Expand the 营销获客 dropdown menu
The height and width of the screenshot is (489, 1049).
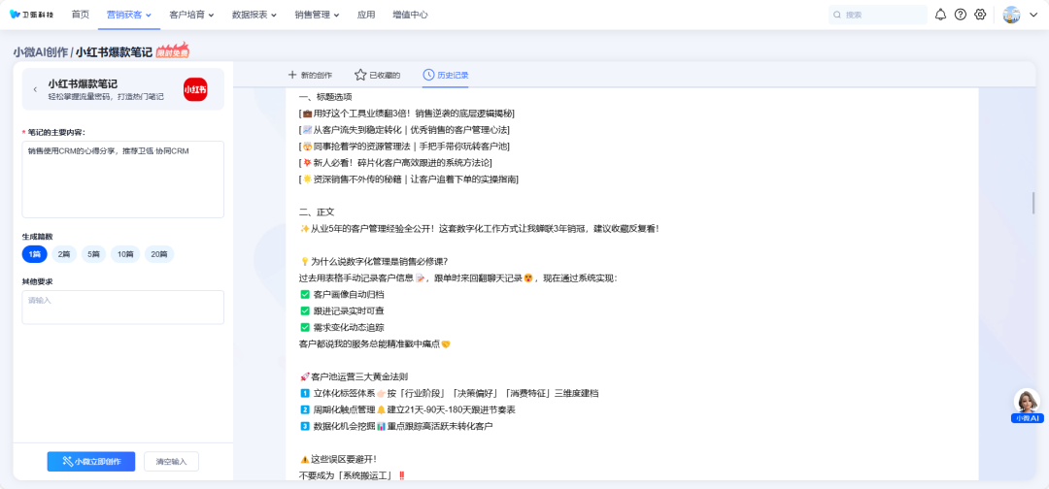click(128, 15)
